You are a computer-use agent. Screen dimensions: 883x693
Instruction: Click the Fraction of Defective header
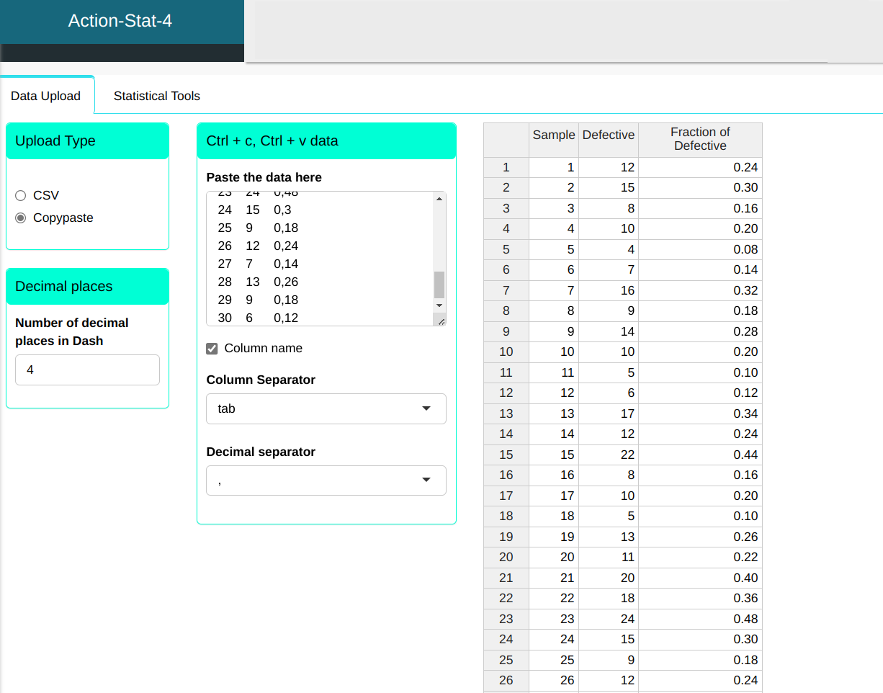(x=699, y=139)
